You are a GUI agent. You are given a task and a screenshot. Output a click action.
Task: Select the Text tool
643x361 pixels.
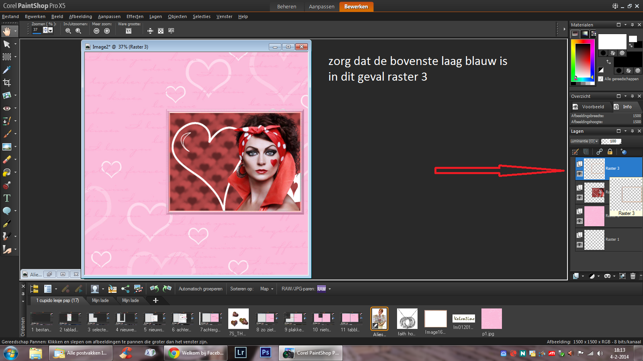(7, 198)
